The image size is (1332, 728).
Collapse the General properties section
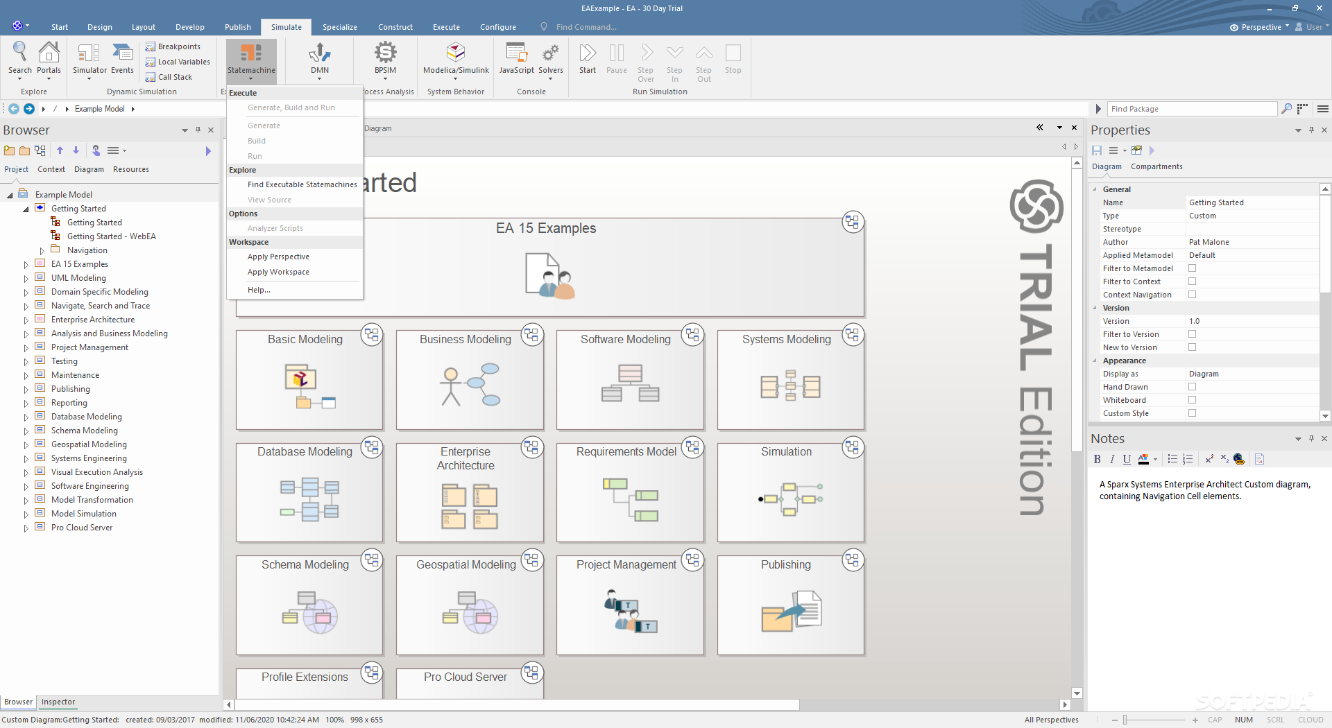[x=1095, y=189]
